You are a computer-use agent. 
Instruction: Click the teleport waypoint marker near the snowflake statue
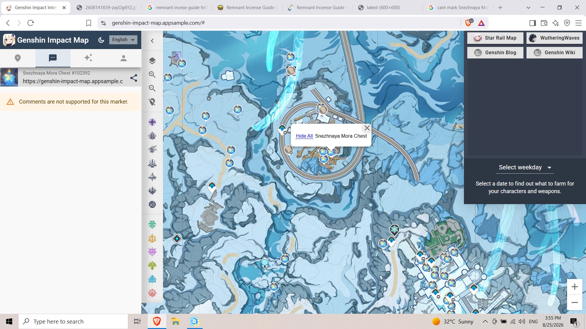click(x=392, y=242)
